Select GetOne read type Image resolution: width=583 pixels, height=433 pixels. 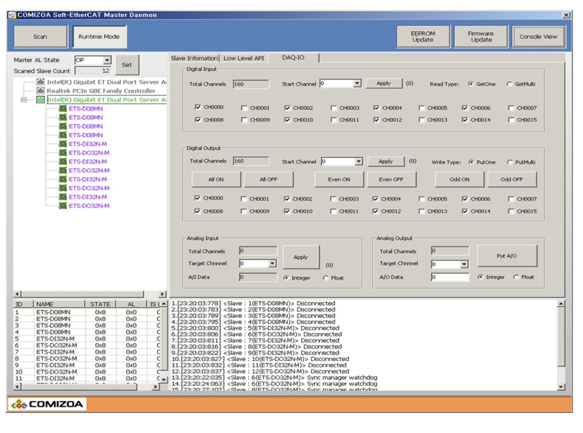point(471,84)
